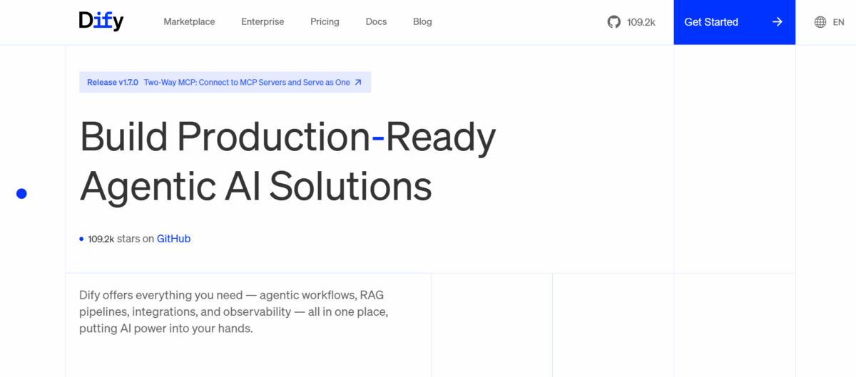Open the Release v1.7.0 badge
856x377 pixels.
coord(113,83)
